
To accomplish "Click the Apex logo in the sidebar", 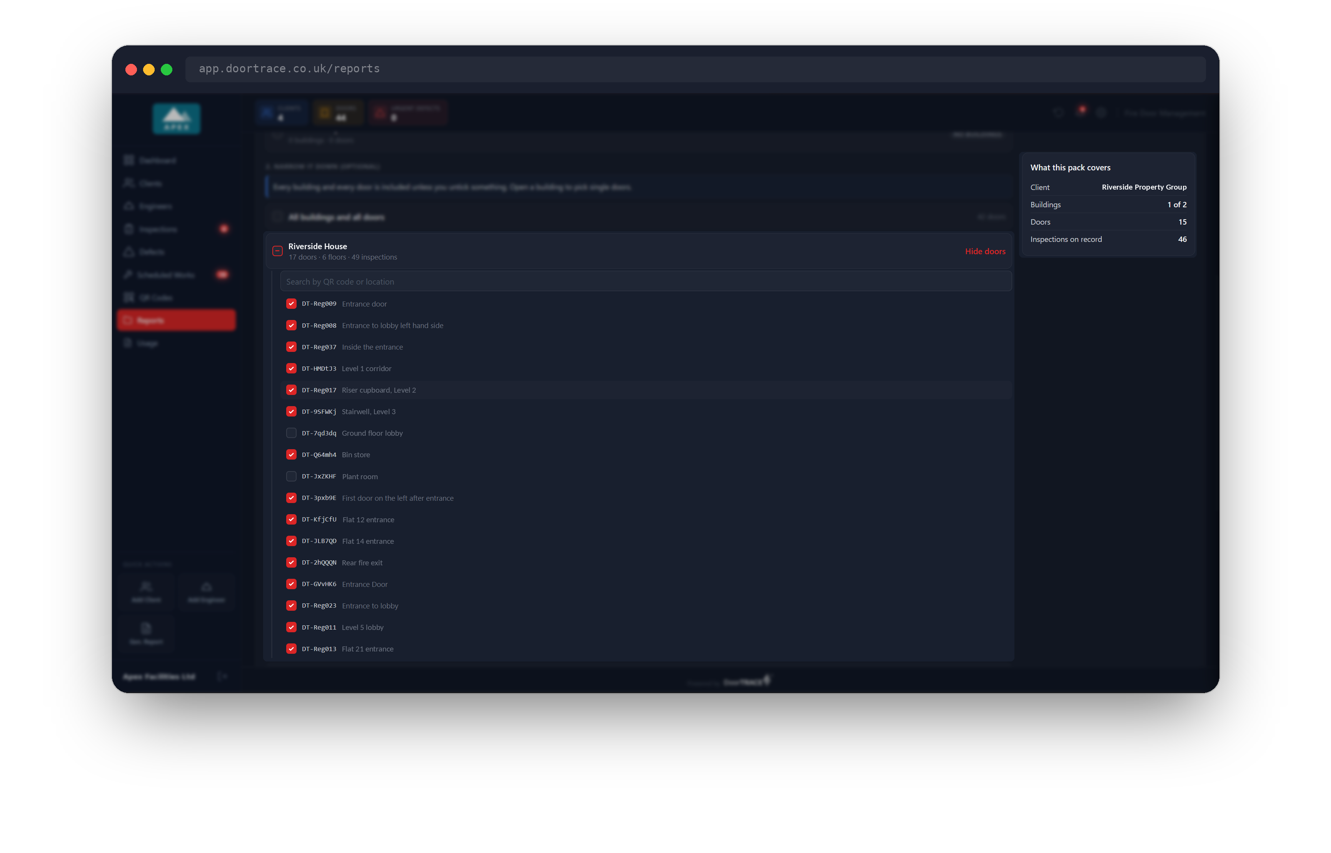I will pos(177,118).
